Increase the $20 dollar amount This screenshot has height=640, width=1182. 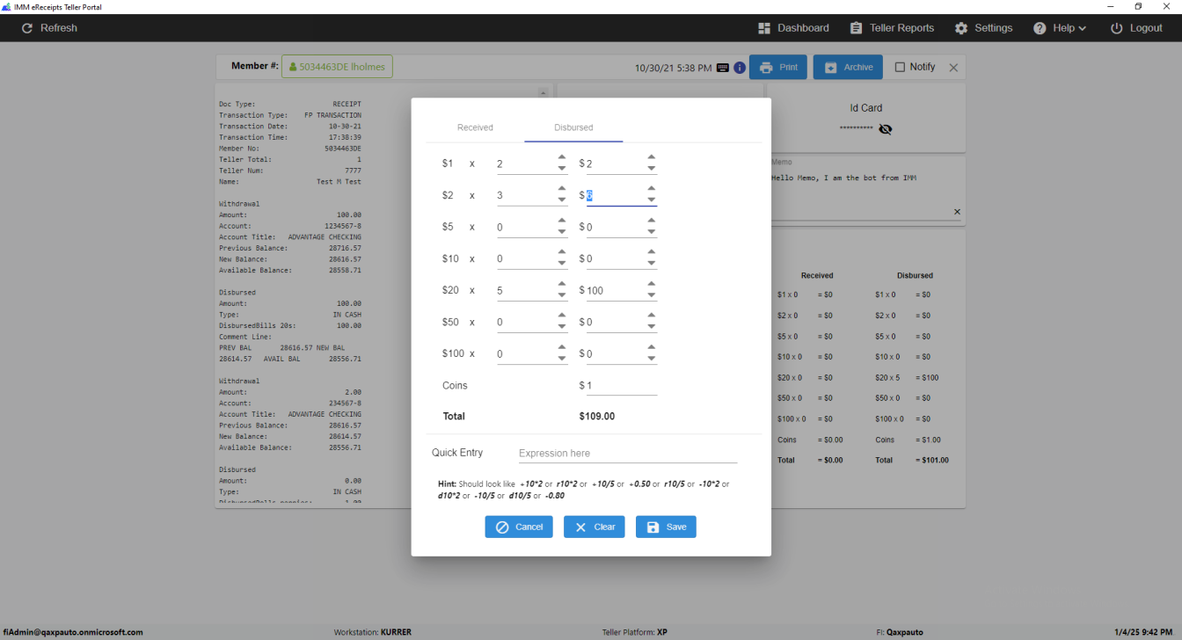[652, 285]
